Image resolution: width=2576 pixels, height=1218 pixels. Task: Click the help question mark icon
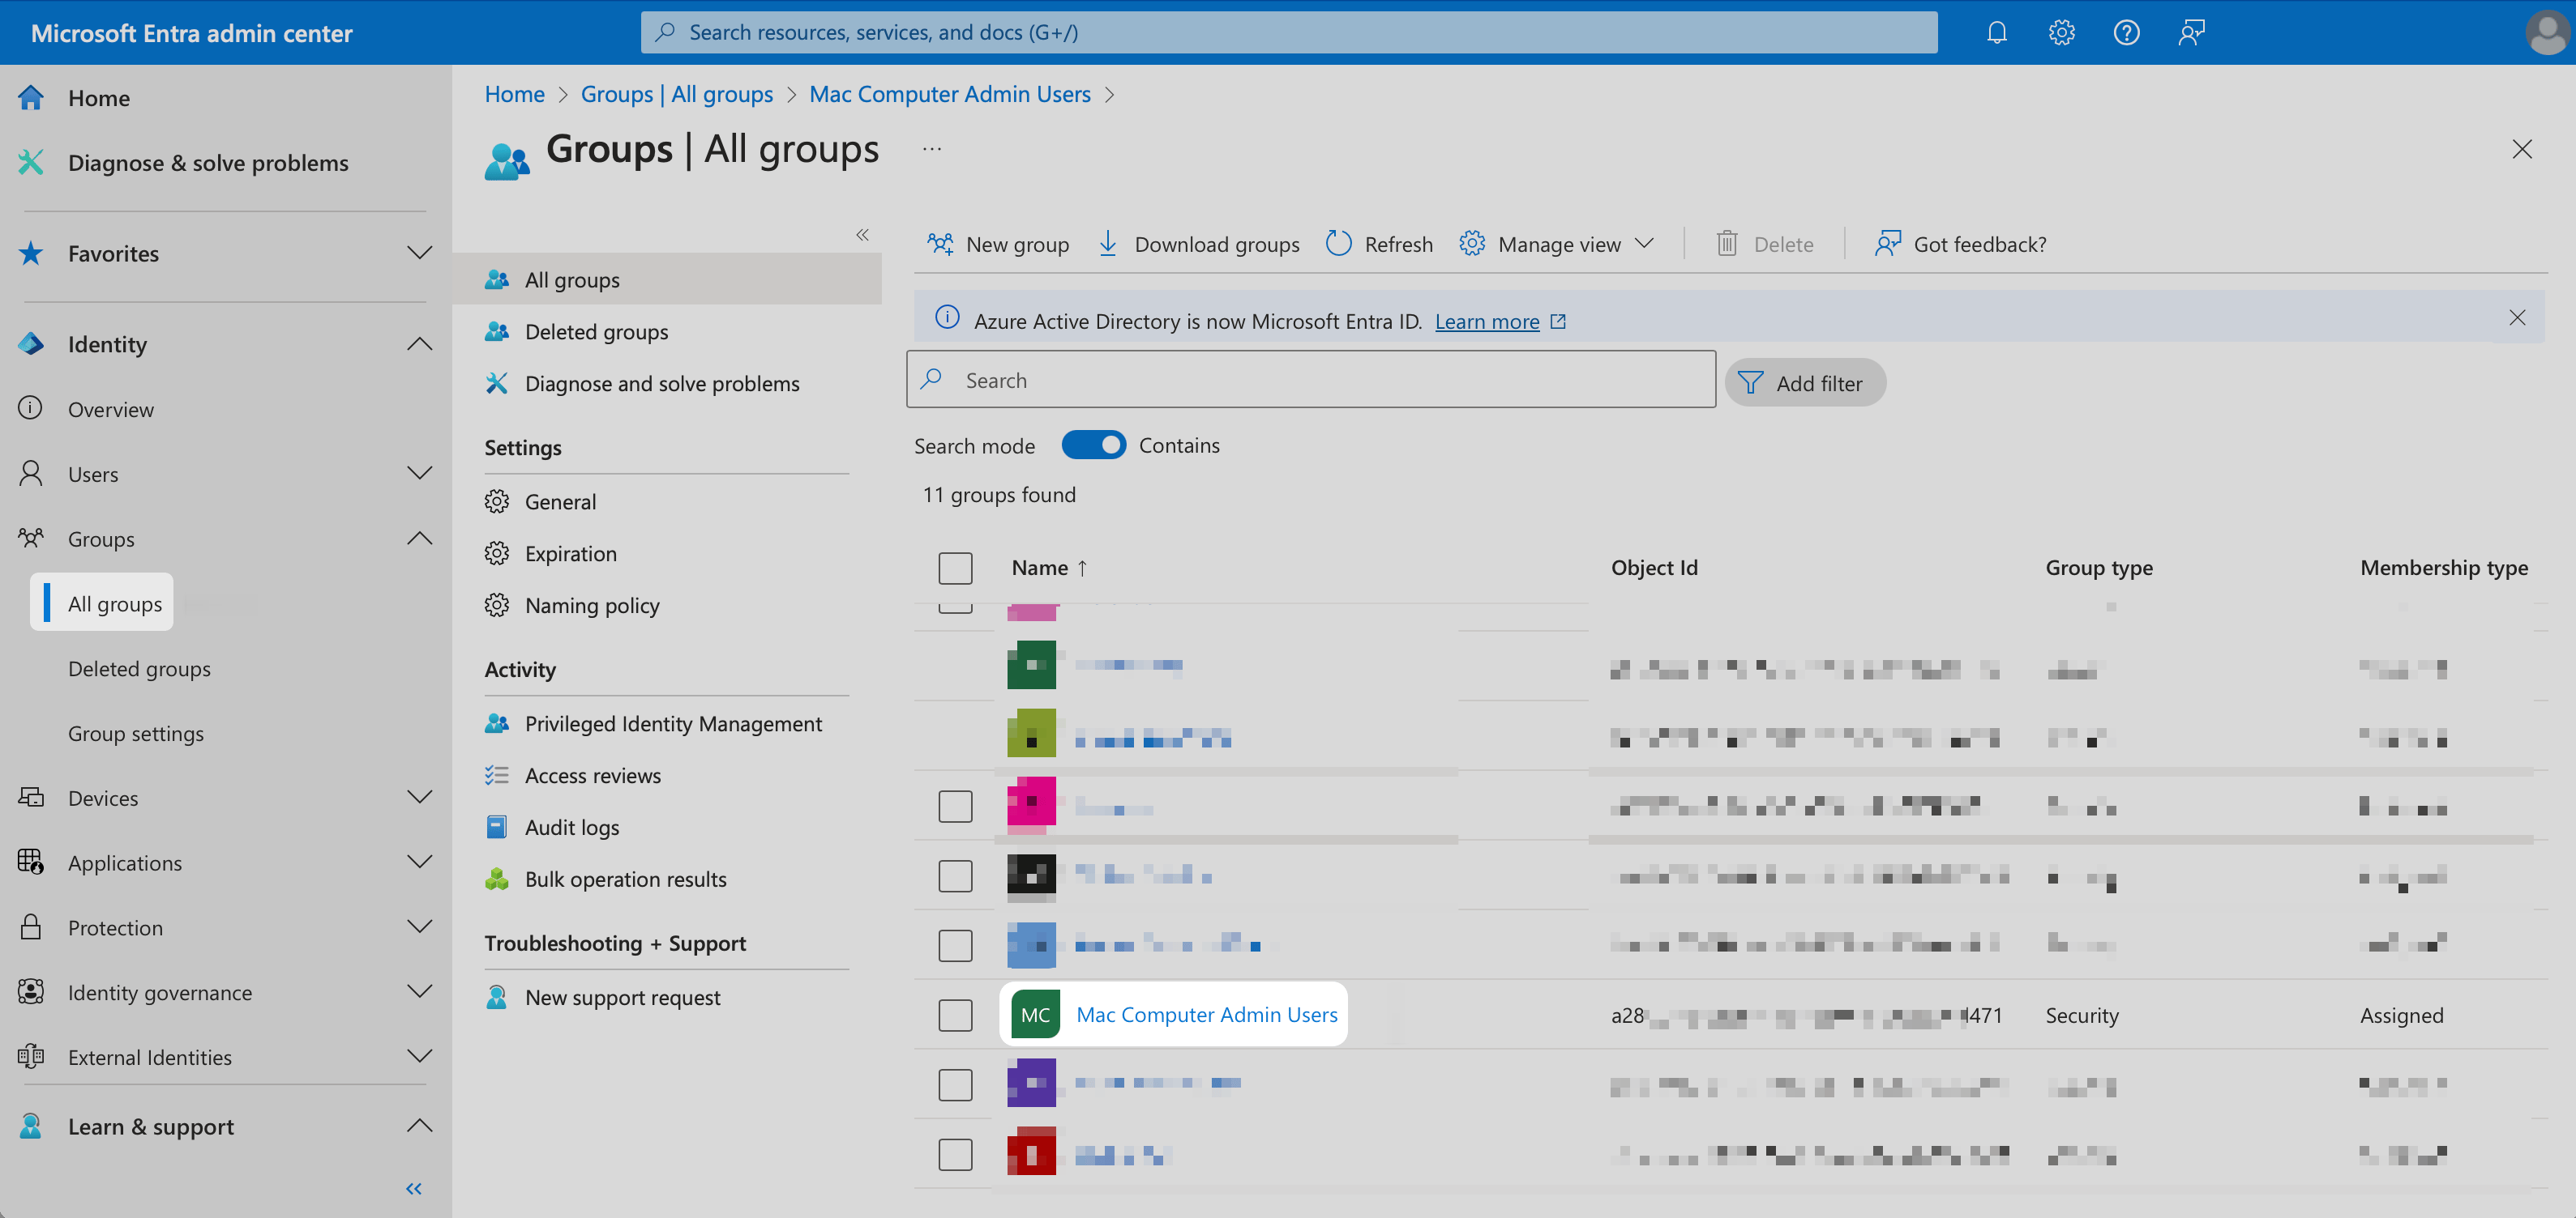[2126, 32]
